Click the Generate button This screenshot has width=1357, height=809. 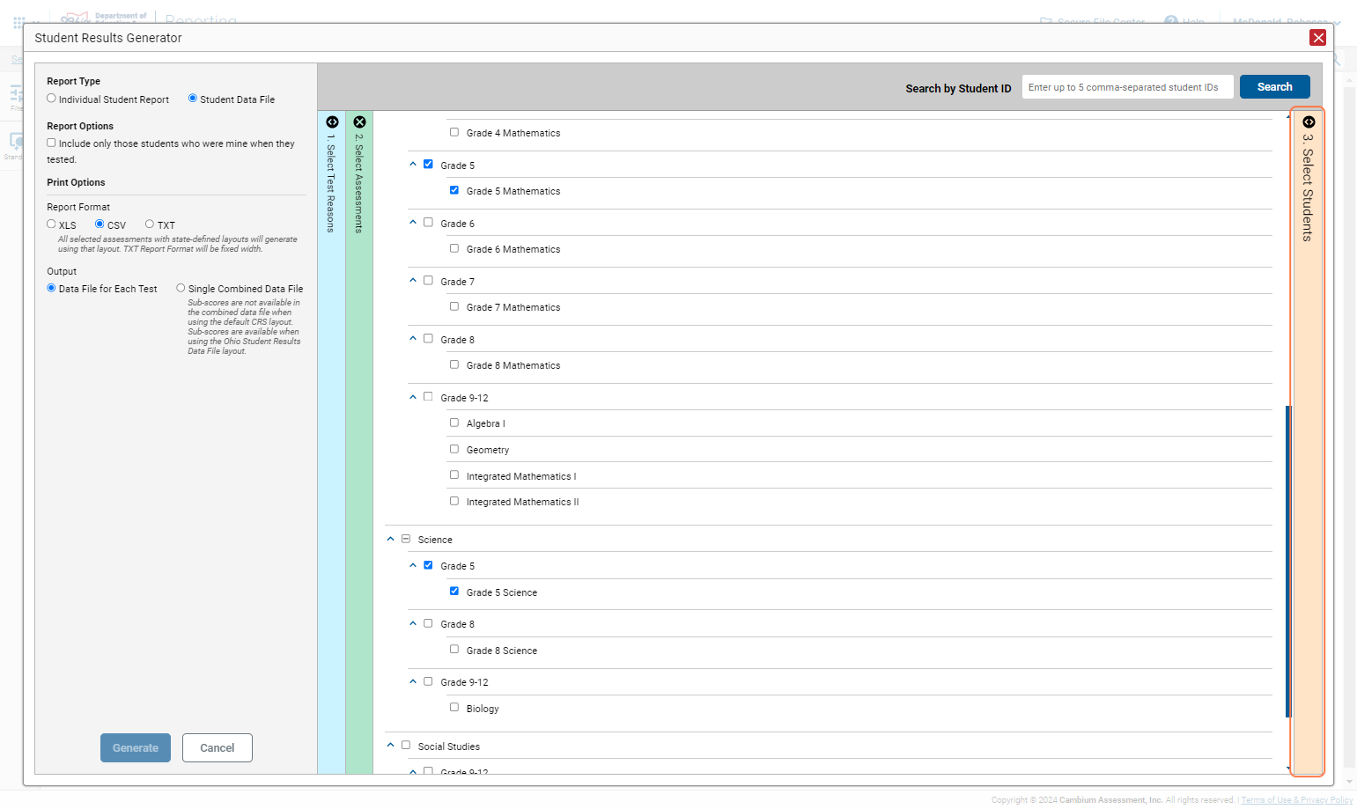pyautogui.click(x=136, y=748)
